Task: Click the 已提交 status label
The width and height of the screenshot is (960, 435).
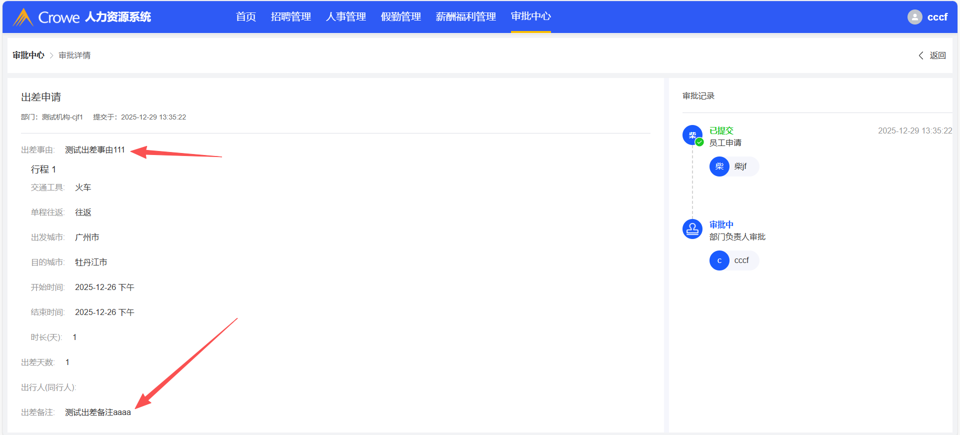Action: [721, 130]
